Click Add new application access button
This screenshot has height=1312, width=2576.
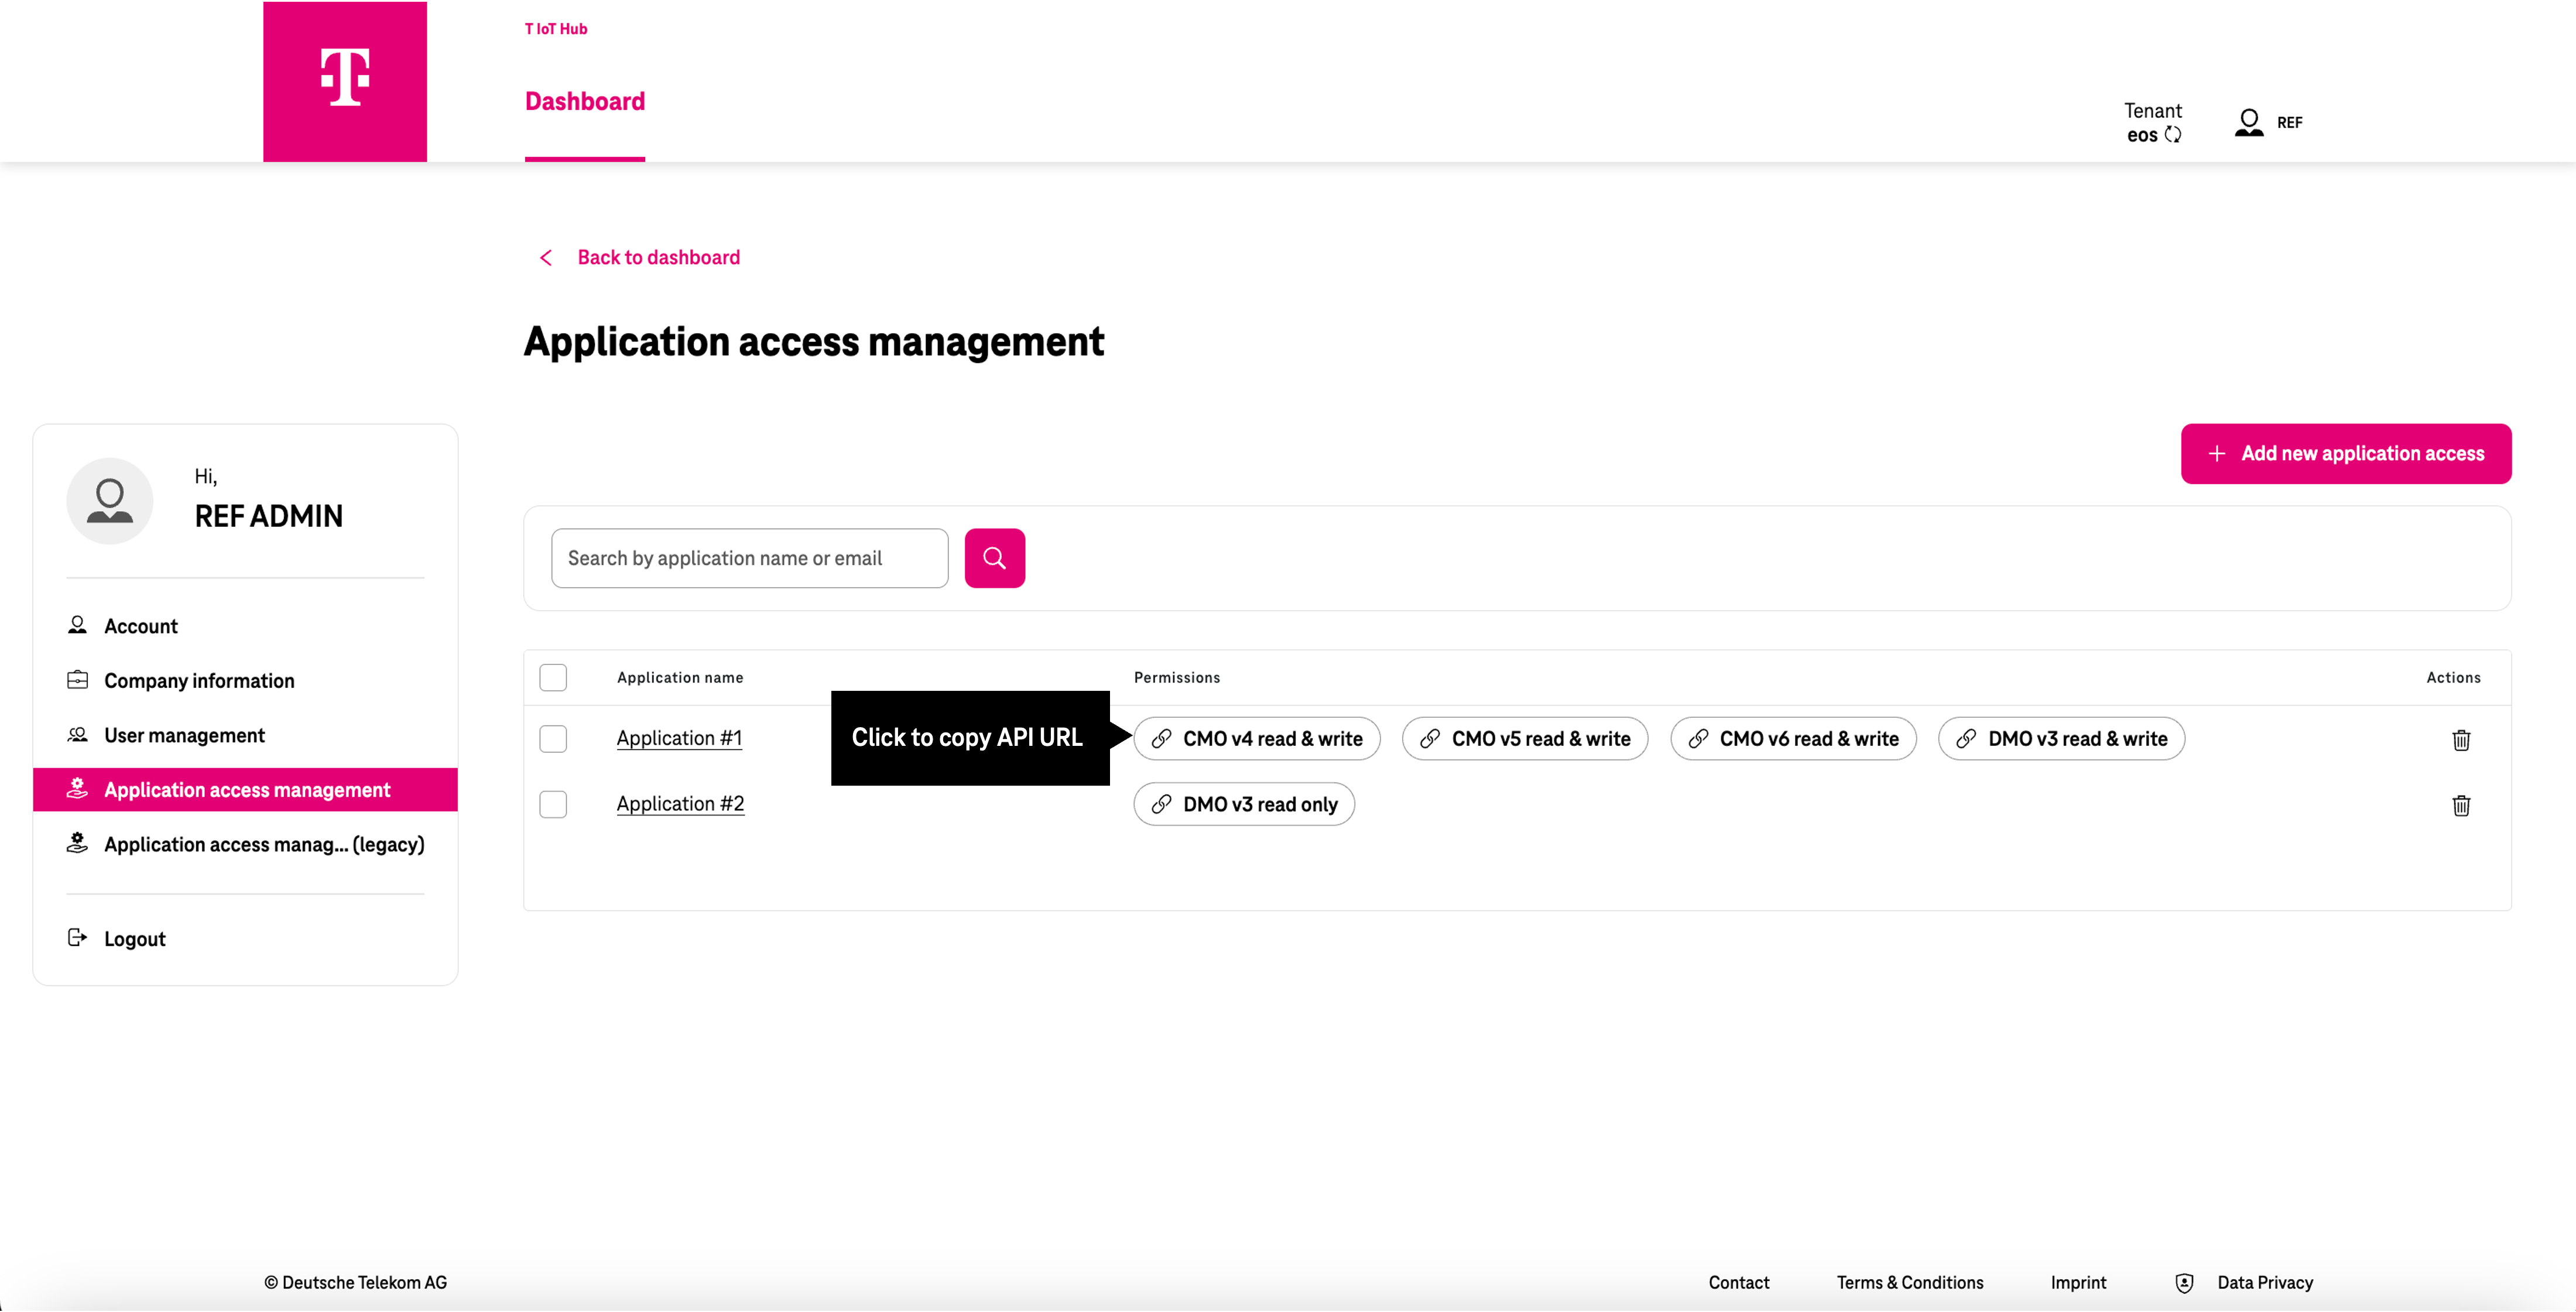[2345, 454]
